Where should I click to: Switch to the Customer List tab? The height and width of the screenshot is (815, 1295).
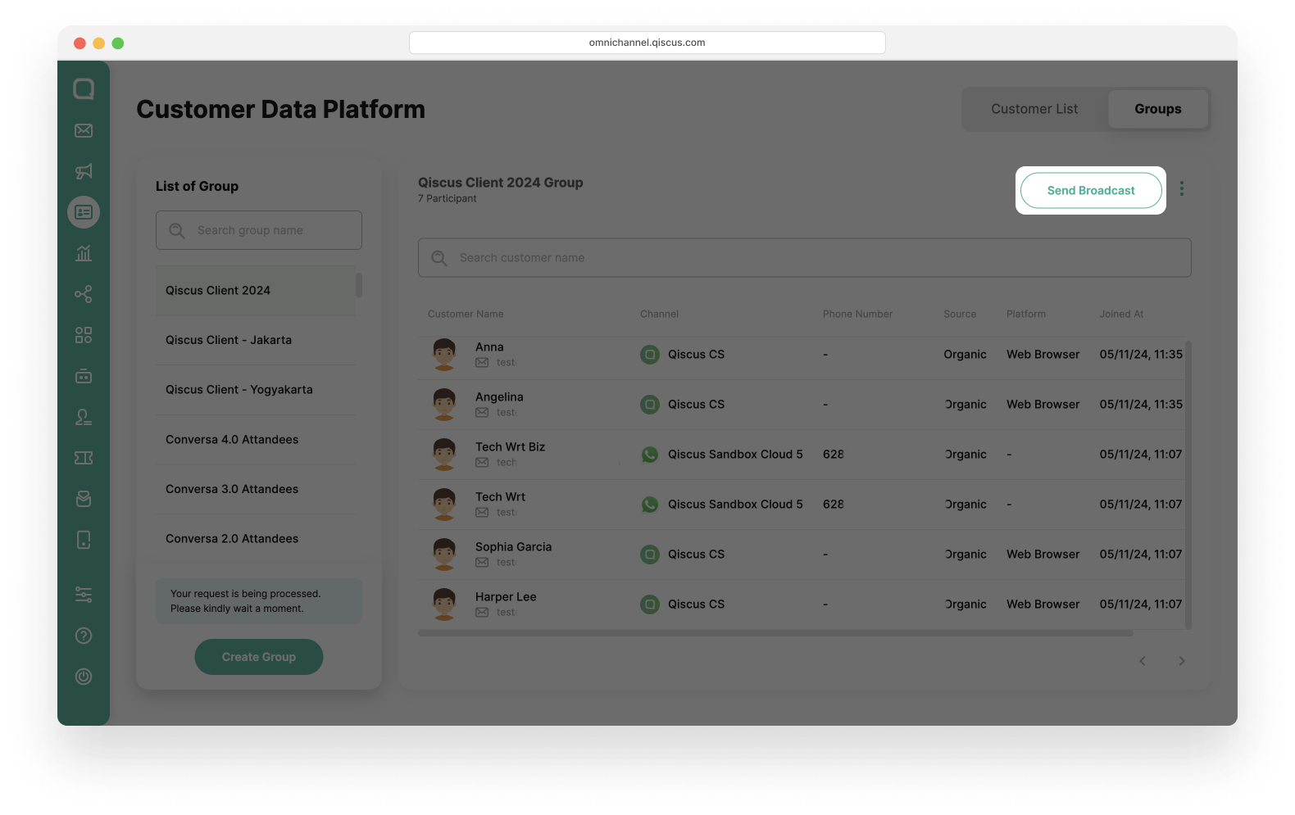(1034, 109)
